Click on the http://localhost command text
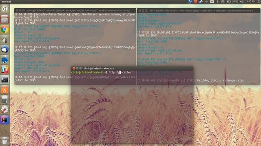The height and width of the screenshot is (146, 261). [x=121, y=72]
